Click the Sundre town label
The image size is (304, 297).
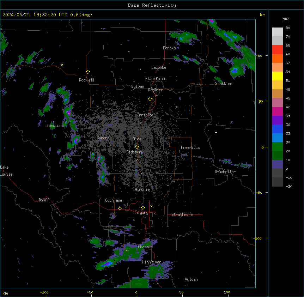coord(103,138)
